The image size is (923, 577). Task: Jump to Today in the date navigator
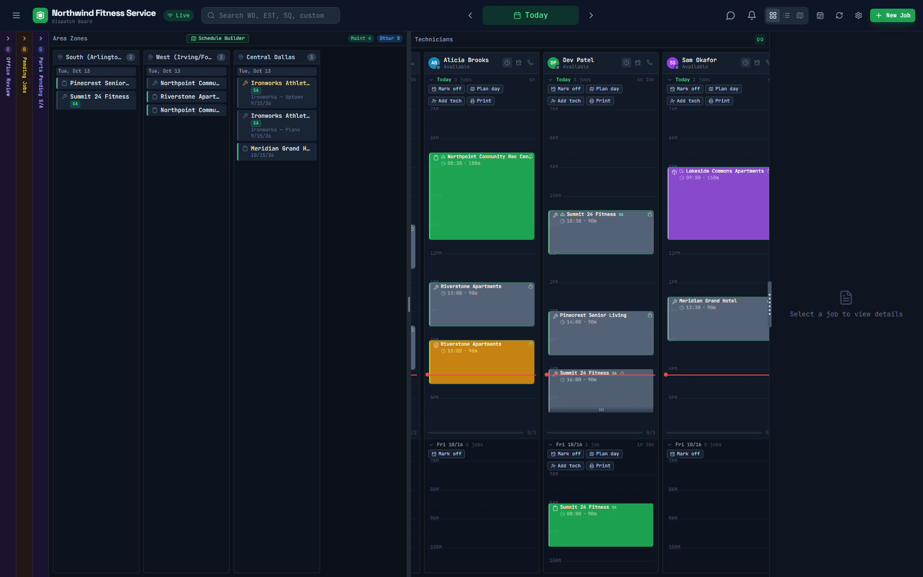(531, 15)
